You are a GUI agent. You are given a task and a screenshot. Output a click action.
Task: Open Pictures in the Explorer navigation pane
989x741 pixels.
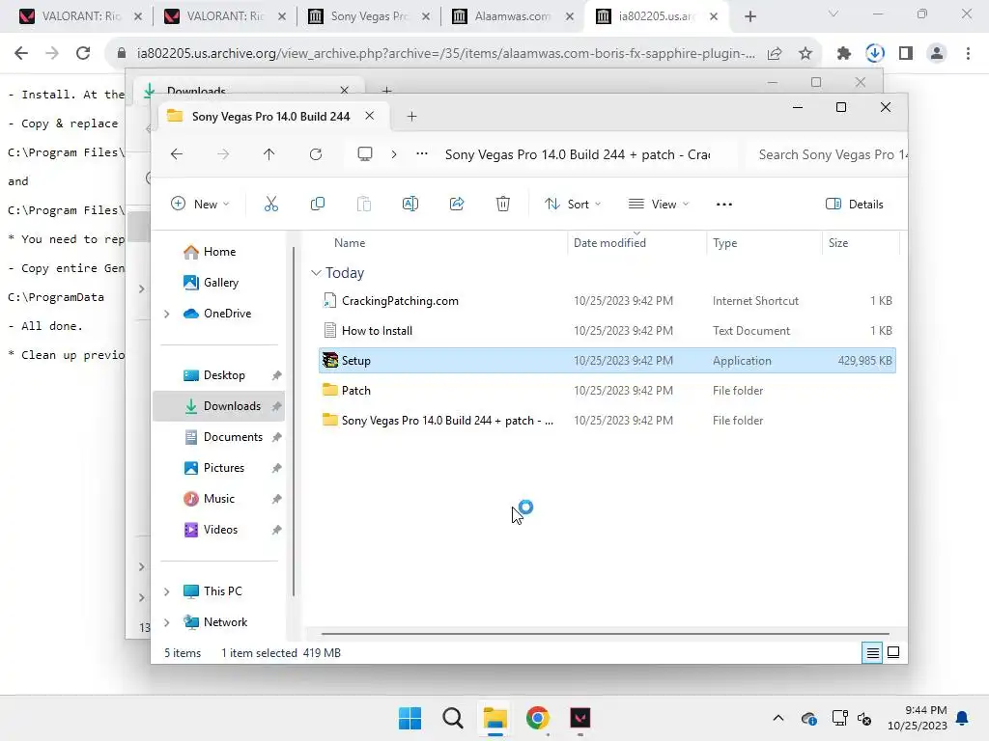[224, 468]
